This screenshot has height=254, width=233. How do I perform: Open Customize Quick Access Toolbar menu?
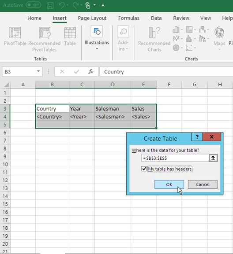(103, 5)
